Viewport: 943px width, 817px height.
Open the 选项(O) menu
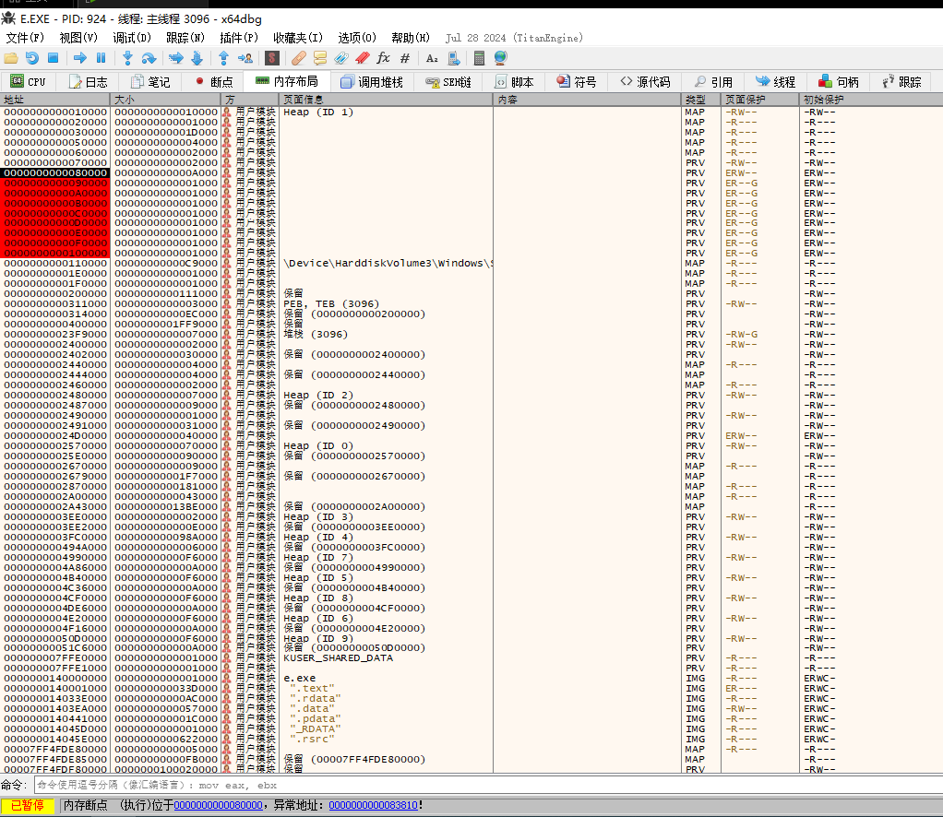point(357,38)
